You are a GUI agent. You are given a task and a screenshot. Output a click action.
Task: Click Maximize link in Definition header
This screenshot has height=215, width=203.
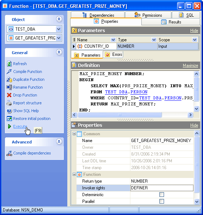click(x=191, y=65)
